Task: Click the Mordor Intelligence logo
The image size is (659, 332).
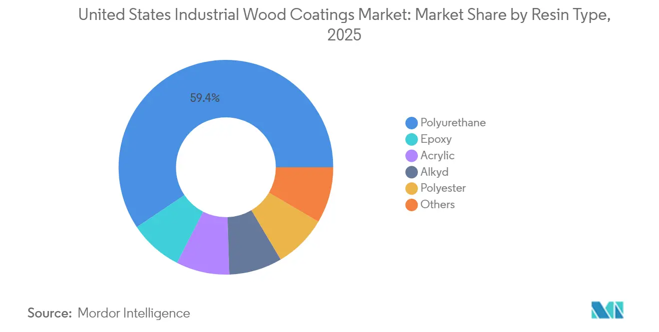Action: click(607, 310)
